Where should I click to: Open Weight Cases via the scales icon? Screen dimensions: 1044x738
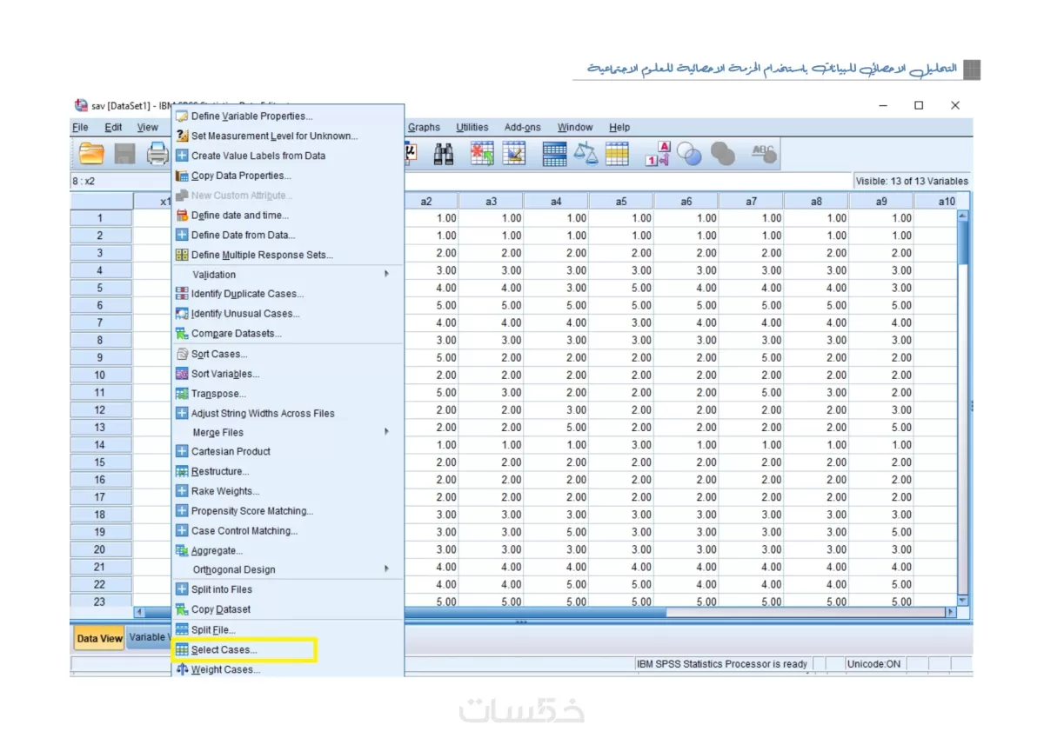point(587,153)
